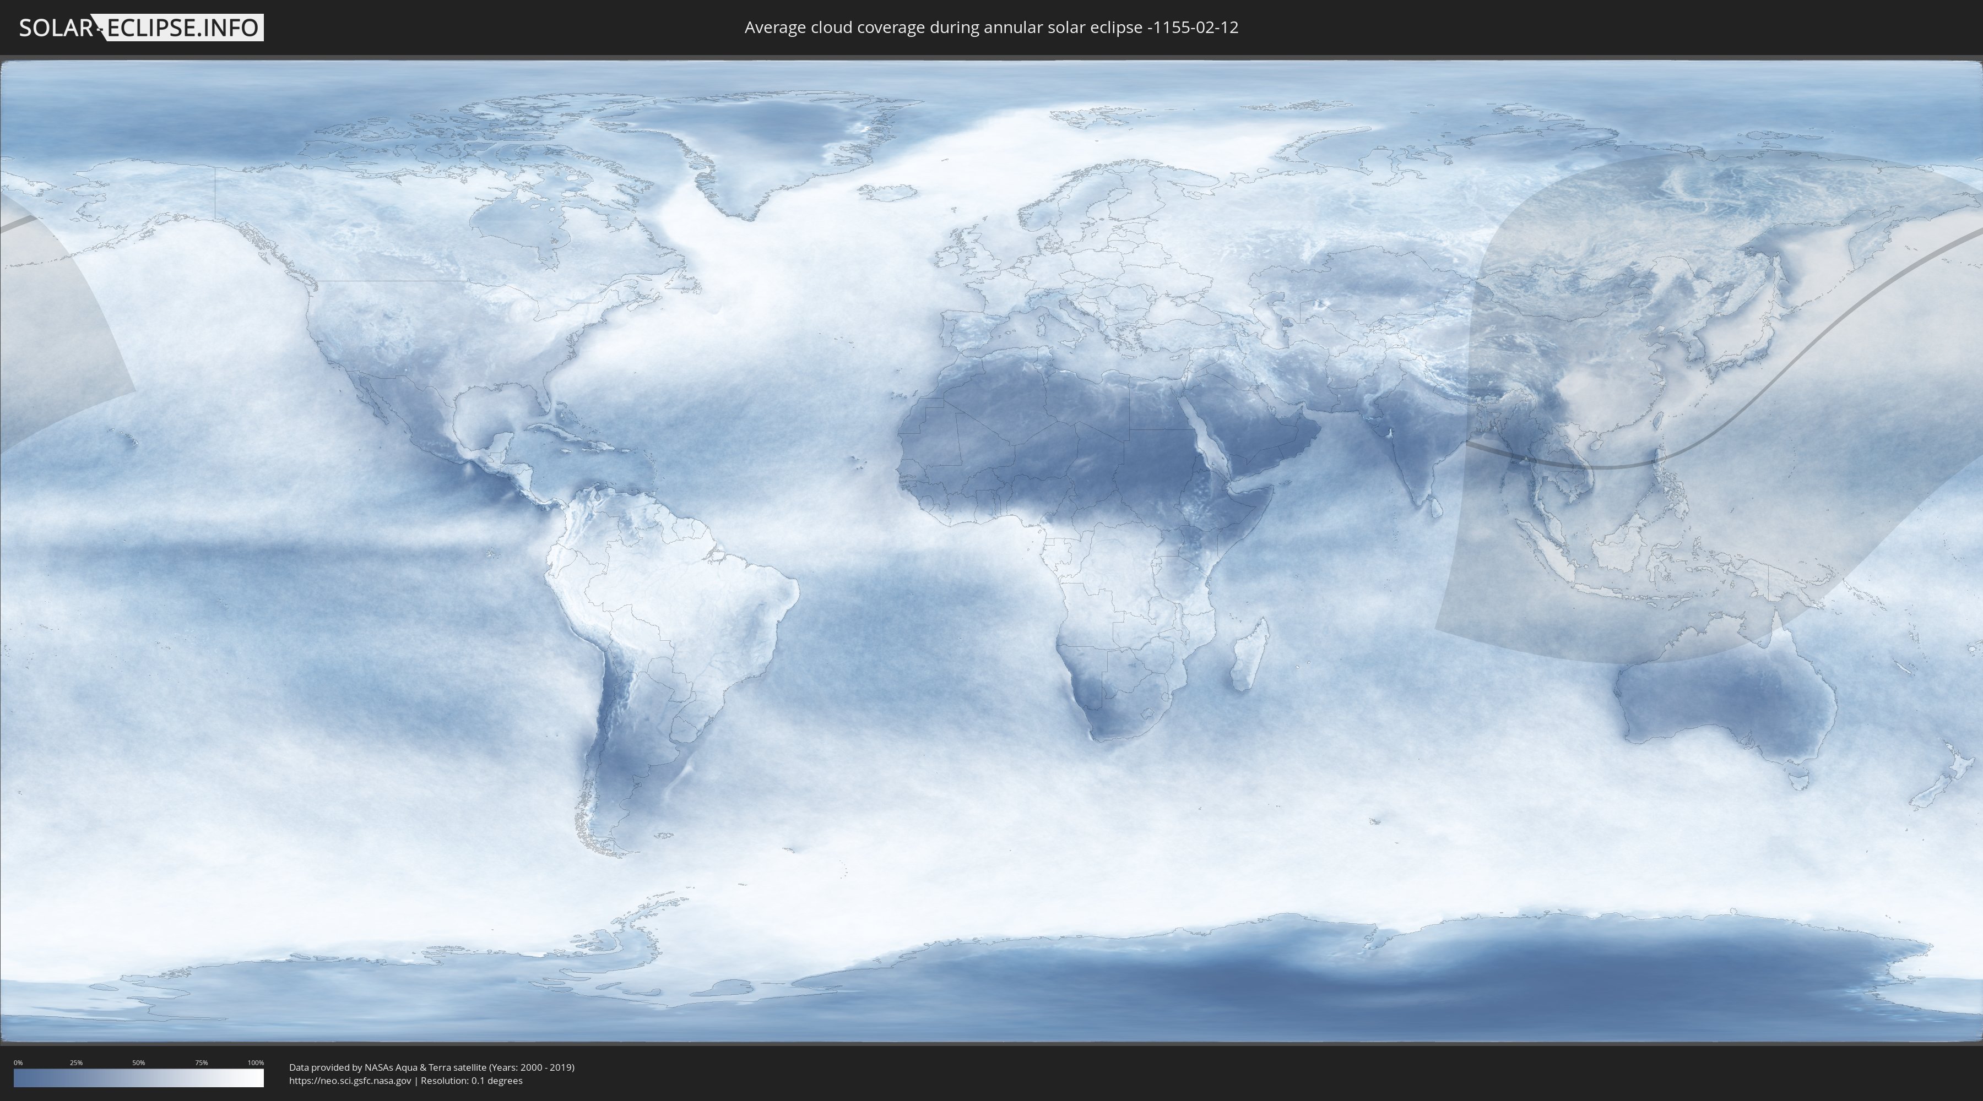Image resolution: width=1983 pixels, height=1101 pixels.
Task: Click the cloud coverage gradient legend bar
Action: 139,1078
